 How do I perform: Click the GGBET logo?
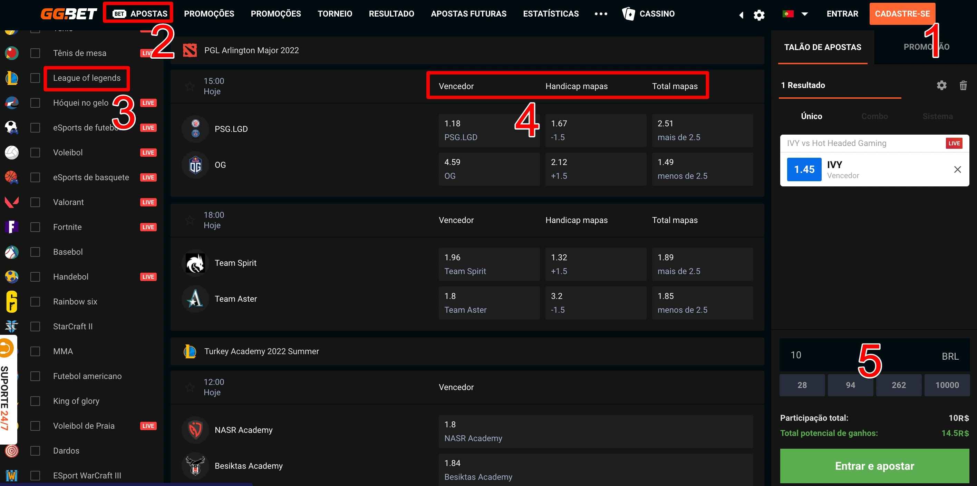tap(68, 14)
